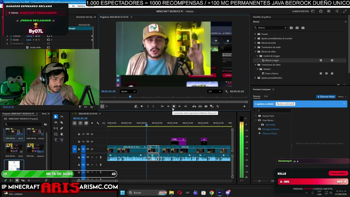
Task: Filter by accelerated effects icon
Action: click(291, 28)
